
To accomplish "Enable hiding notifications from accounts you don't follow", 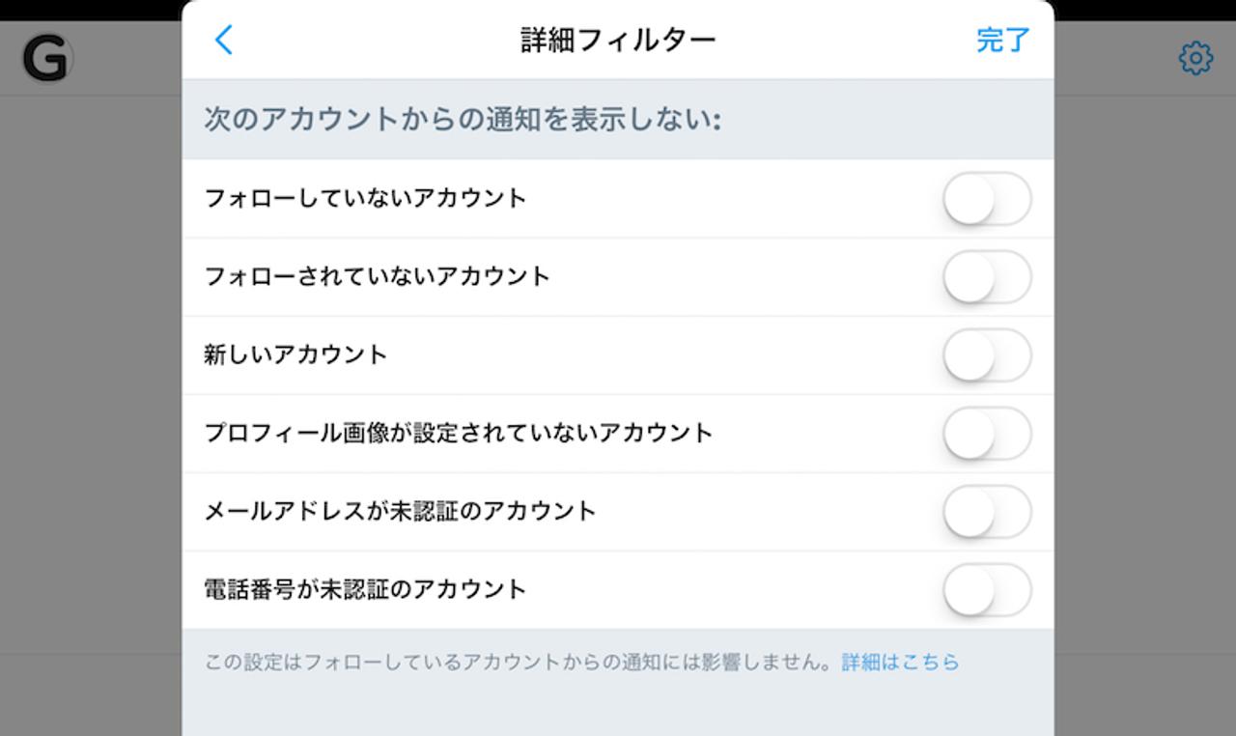I will (x=988, y=198).
